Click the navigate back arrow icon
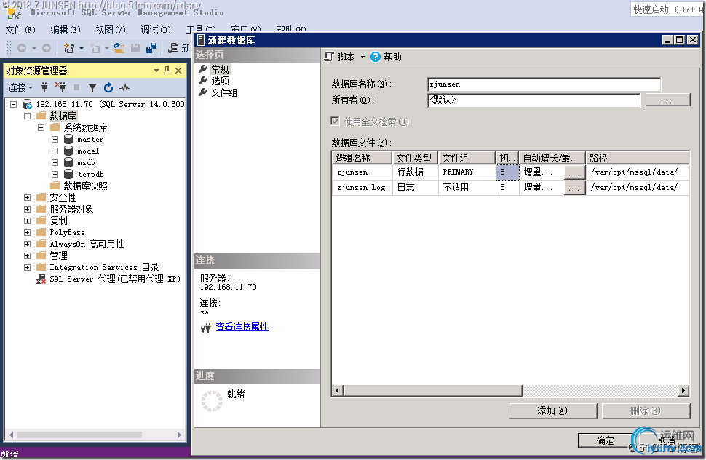706x460 pixels. coord(22,48)
